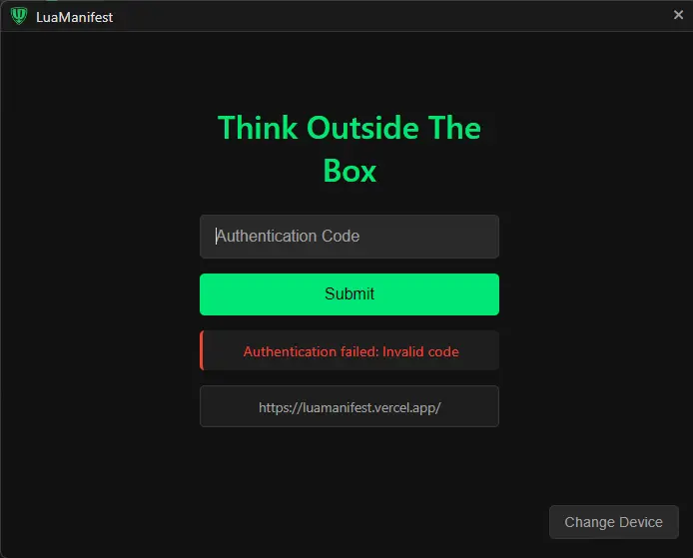
Task: Focus the Authentication Code input field
Action: (x=349, y=237)
